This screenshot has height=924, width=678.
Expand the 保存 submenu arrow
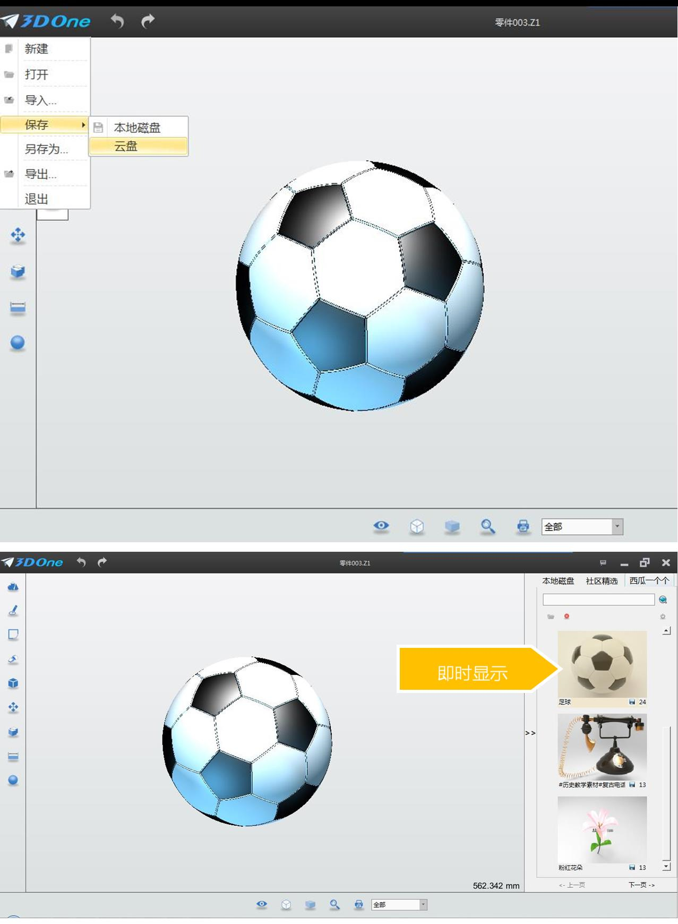pyautogui.click(x=83, y=125)
